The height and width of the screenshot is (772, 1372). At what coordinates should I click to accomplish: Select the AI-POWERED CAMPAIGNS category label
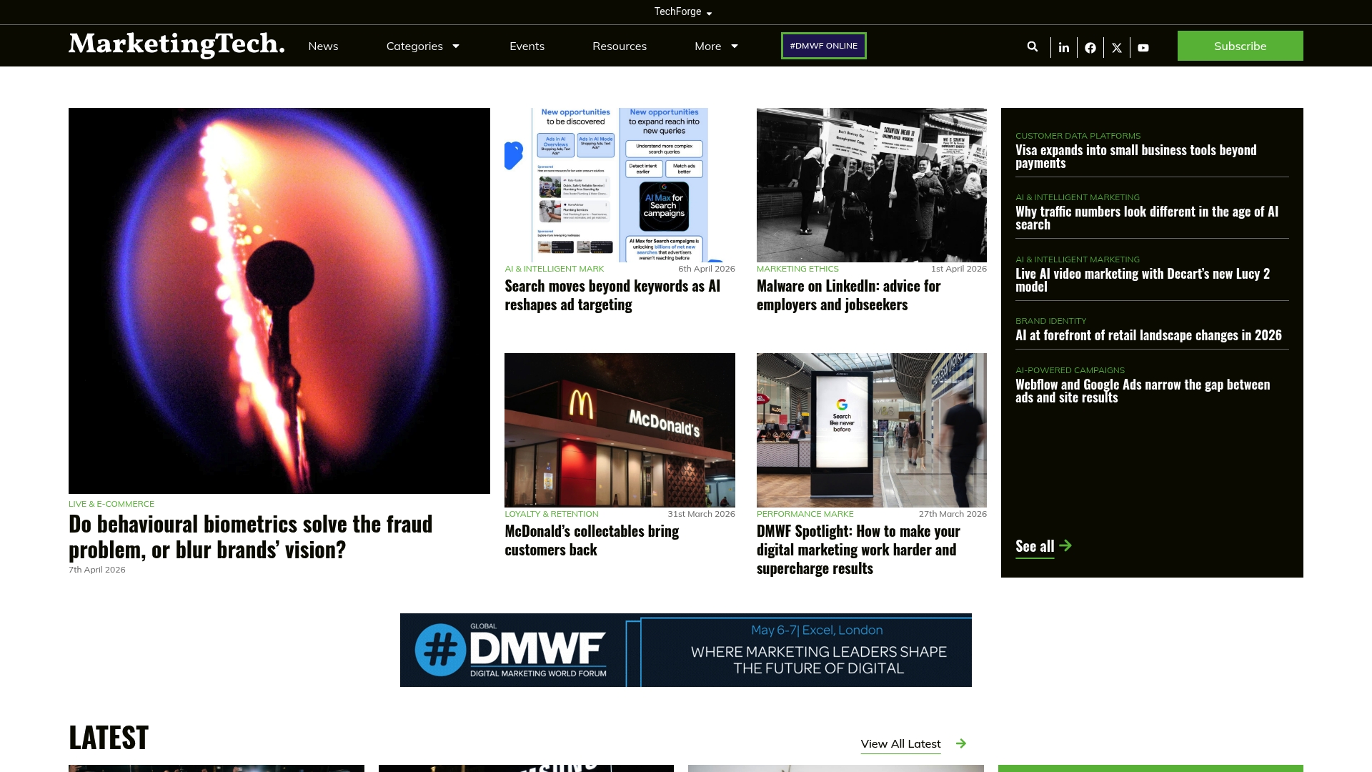tap(1070, 370)
